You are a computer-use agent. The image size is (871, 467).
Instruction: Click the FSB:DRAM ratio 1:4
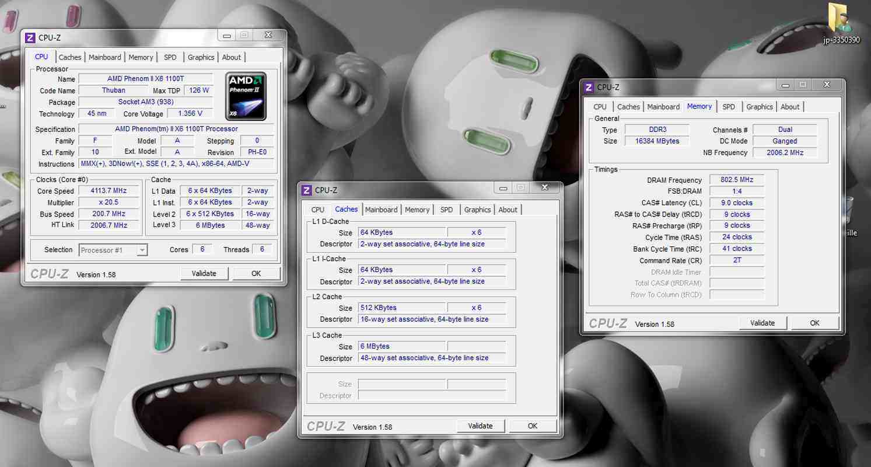click(737, 191)
